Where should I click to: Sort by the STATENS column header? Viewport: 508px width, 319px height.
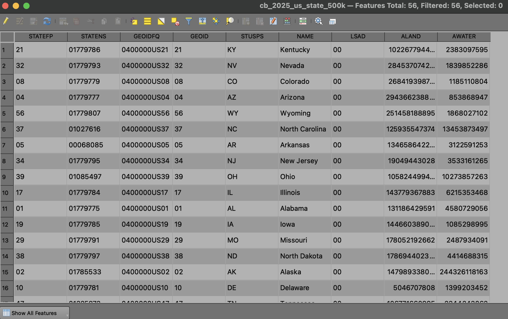click(x=94, y=37)
